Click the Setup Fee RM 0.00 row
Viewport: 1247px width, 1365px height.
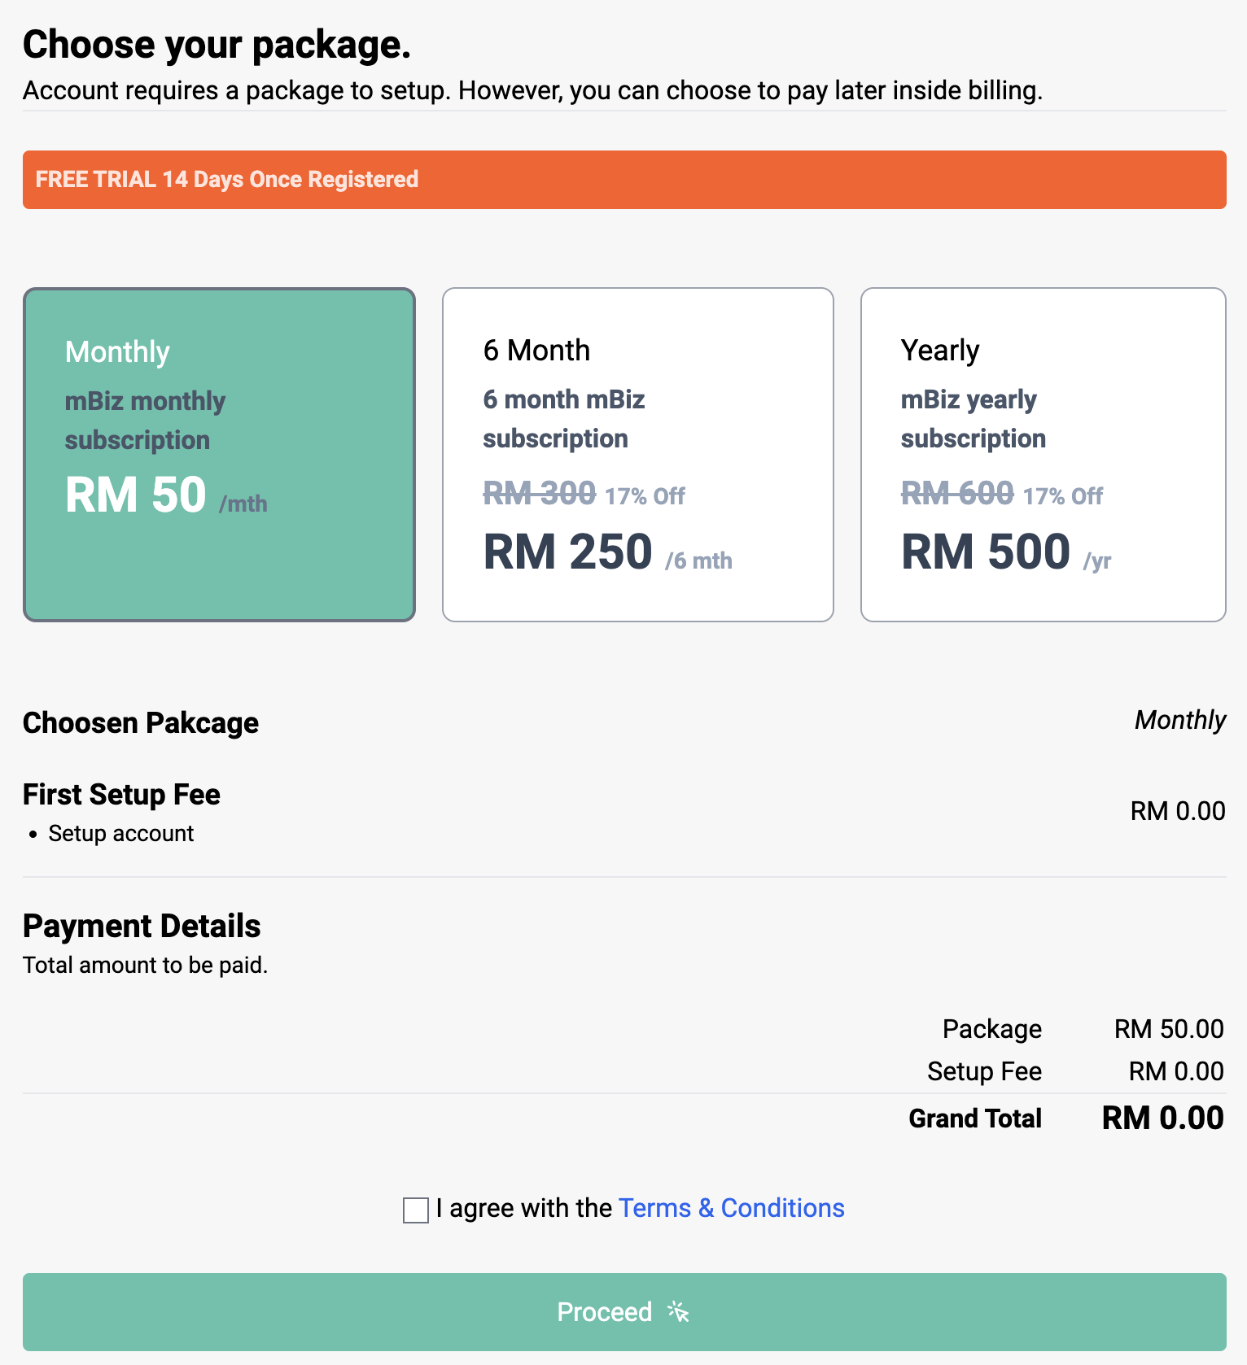tap(1074, 1071)
